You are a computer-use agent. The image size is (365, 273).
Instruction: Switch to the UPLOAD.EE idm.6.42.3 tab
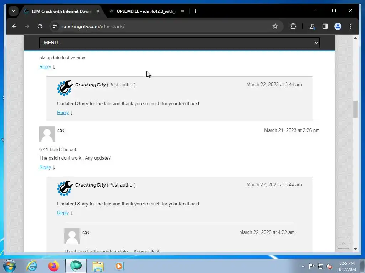pyautogui.click(x=146, y=11)
